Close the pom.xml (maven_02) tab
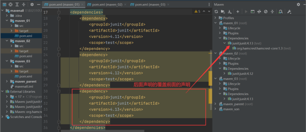Image resolution: width=306 pixels, height=132 pixels. pos(125,5)
